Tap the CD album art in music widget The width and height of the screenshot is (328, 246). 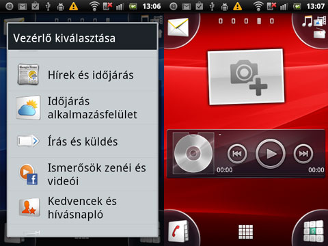coord(193,153)
